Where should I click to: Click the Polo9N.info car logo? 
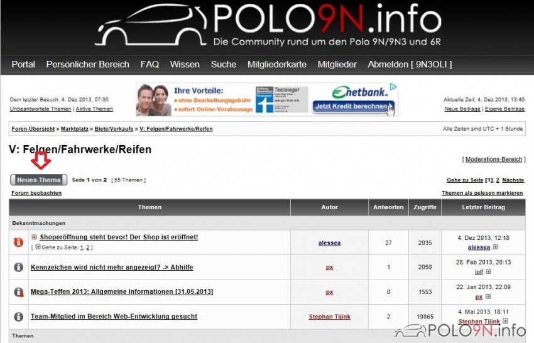coord(151,26)
